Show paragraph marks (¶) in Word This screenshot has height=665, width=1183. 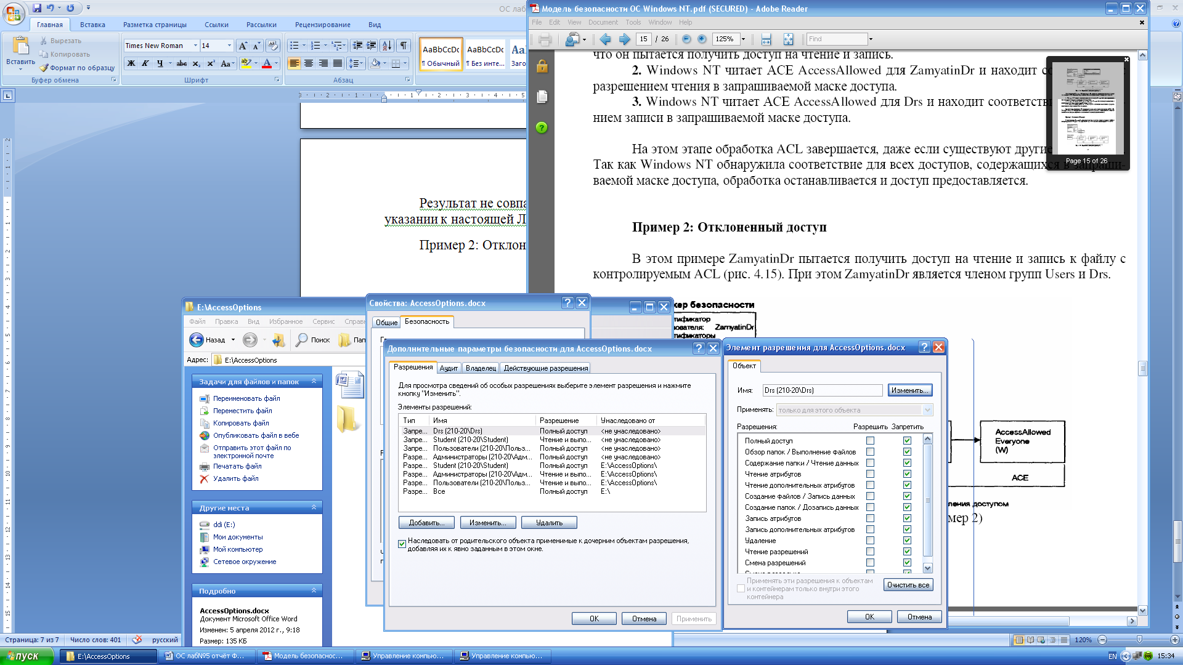pyautogui.click(x=403, y=46)
